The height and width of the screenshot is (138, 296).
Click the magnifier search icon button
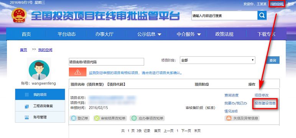tap(262, 15)
